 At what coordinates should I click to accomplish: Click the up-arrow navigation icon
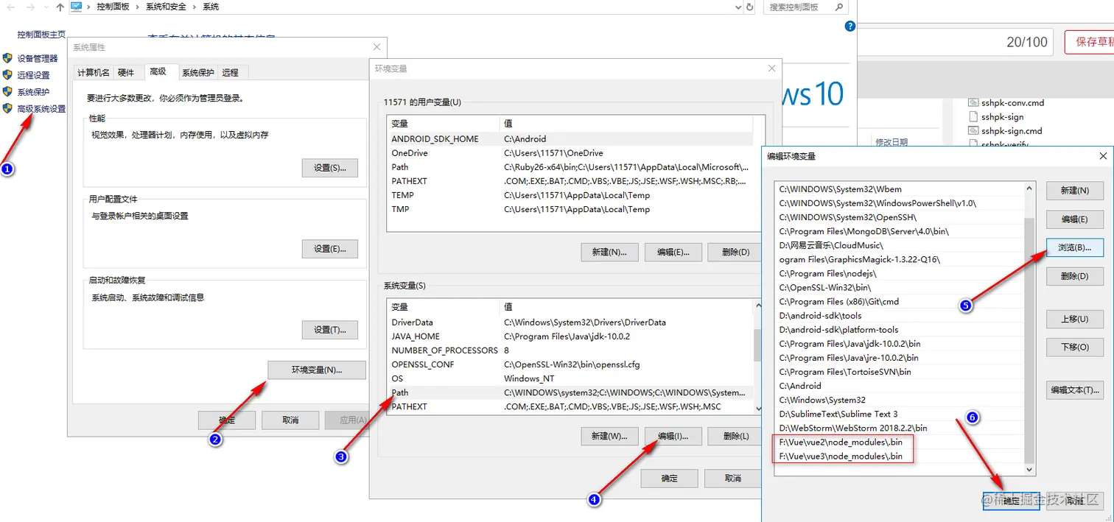[x=60, y=7]
